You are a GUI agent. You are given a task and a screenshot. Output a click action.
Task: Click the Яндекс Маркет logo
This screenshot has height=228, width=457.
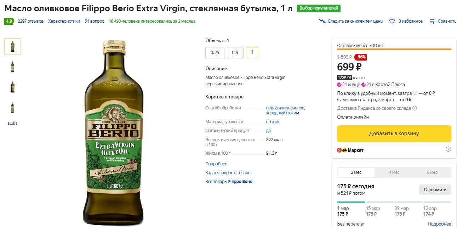pyautogui.click(x=350, y=150)
